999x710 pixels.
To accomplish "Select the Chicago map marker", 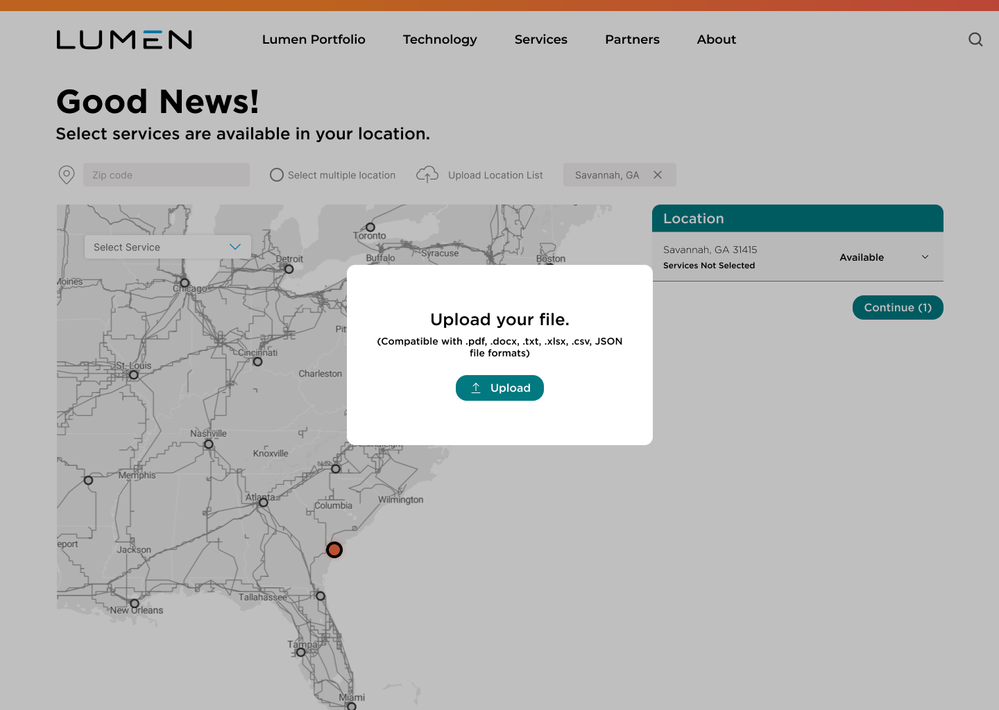I will pyautogui.click(x=185, y=283).
